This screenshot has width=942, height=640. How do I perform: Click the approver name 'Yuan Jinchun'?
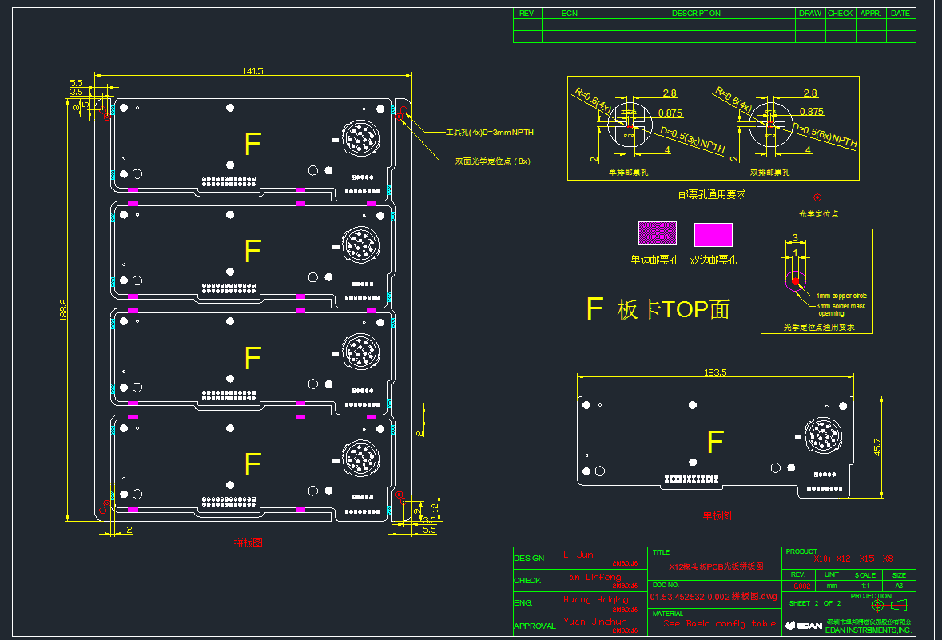pos(594,622)
